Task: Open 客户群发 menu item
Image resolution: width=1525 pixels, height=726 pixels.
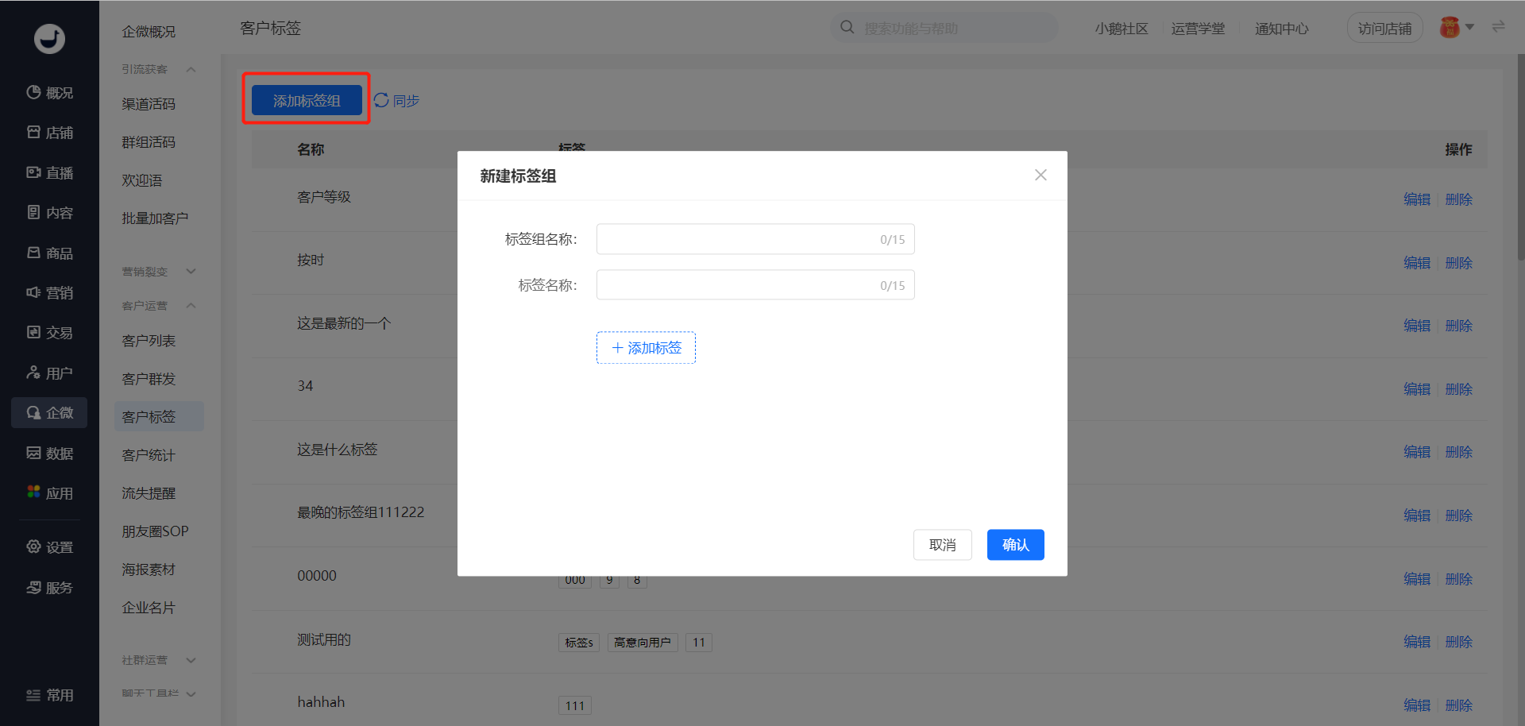Action: pos(149,379)
